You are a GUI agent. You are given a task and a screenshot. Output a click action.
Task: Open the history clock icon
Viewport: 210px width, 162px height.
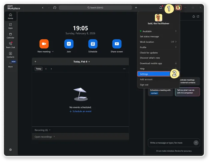tap(55, 7)
